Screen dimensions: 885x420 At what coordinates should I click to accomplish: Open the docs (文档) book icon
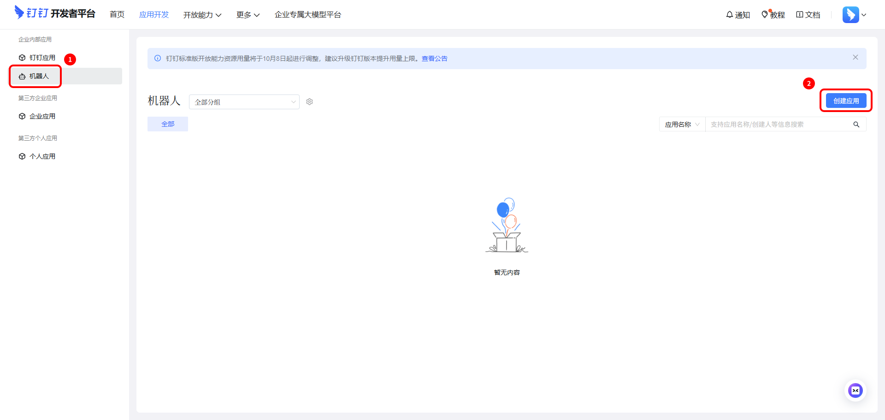[x=800, y=15]
